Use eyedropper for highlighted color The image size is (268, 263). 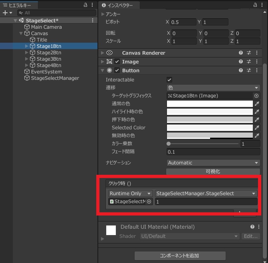257,112
